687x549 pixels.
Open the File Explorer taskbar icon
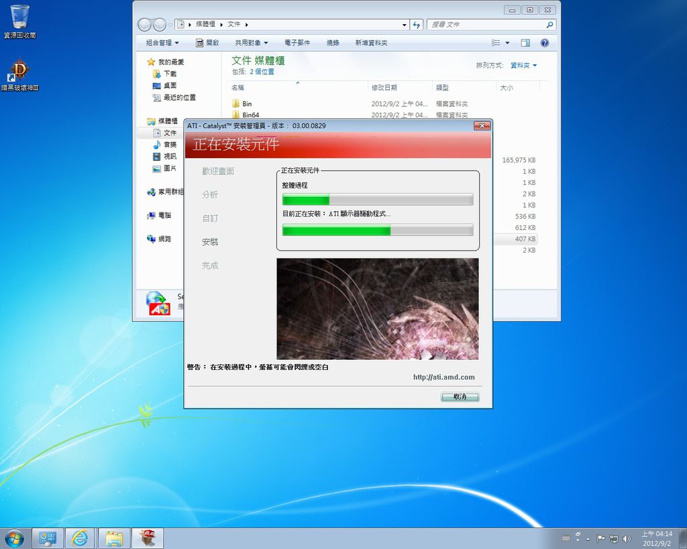coord(113,538)
